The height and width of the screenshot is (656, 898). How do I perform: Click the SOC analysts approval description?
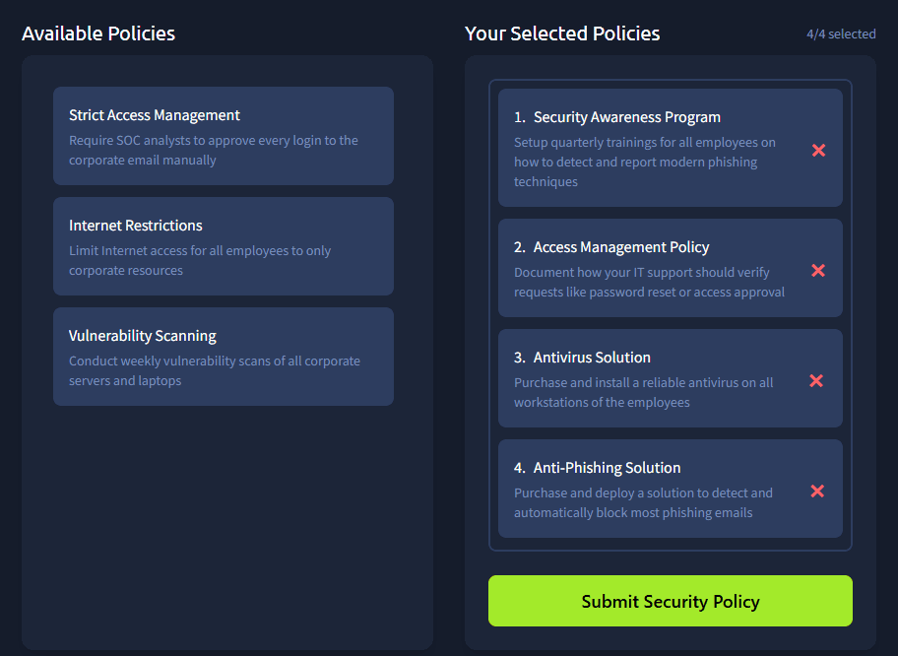click(x=213, y=150)
